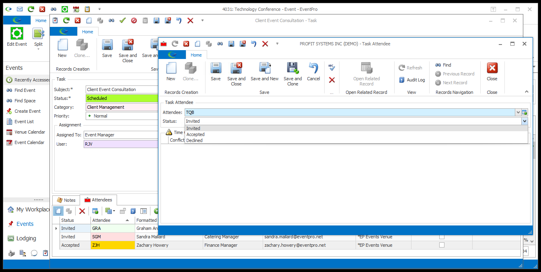
Task: Click the large red Close ribbon button
Action: tap(492, 71)
